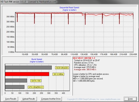Click the SATA 150 yellow label
This screenshot has height=102, width=139.
pyautogui.click(x=36, y=81)
